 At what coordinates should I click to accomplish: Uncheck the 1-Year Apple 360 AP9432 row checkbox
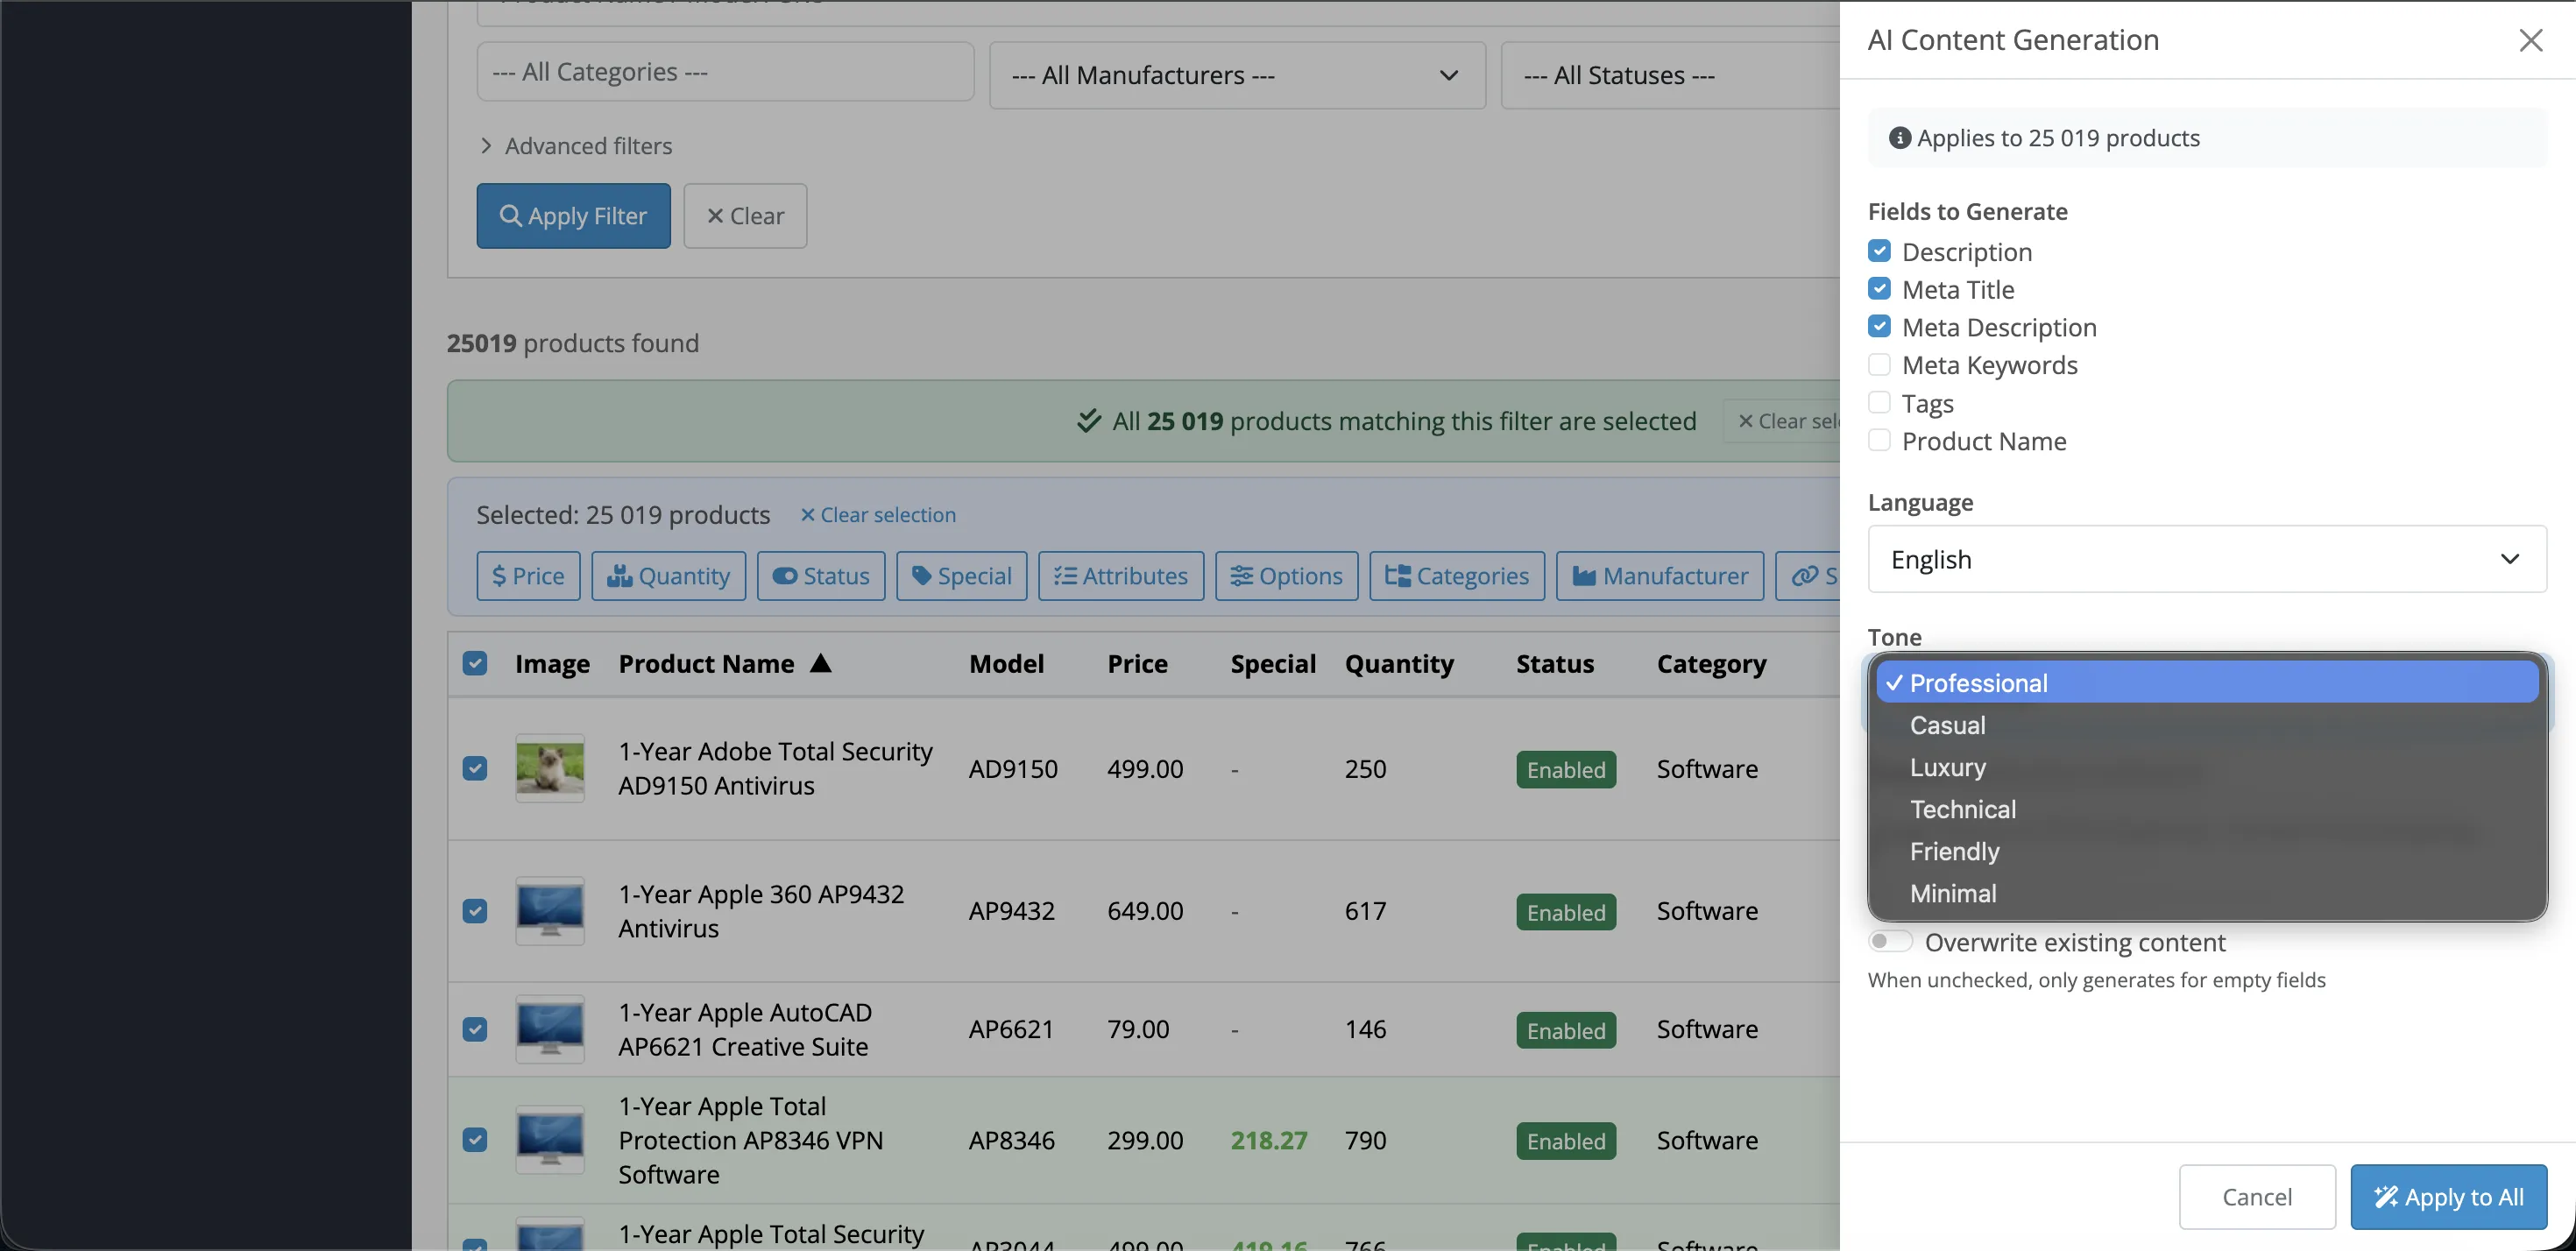(x=475, y=911)
